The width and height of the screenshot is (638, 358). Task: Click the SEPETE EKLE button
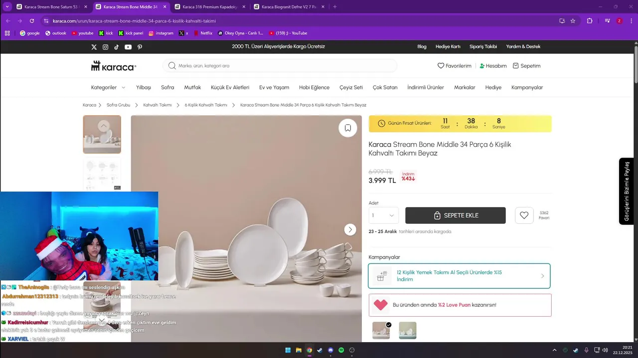tap(456, 215)
